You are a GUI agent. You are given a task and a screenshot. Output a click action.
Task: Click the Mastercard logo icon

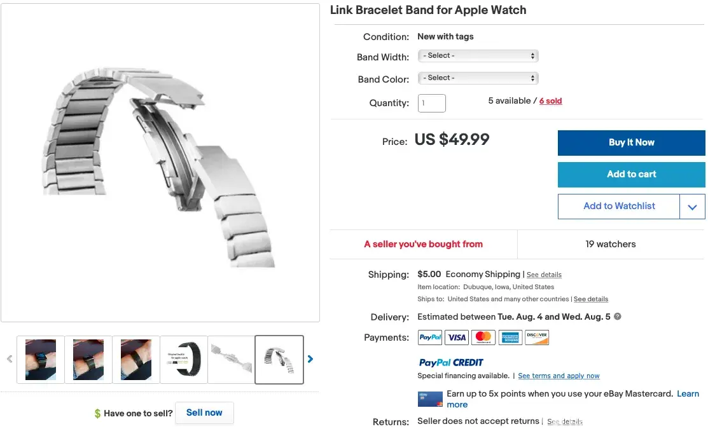(x=483, y=337)
